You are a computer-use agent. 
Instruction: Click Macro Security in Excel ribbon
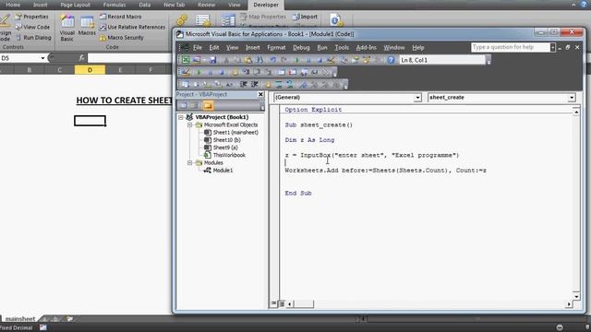coord(121,38)
